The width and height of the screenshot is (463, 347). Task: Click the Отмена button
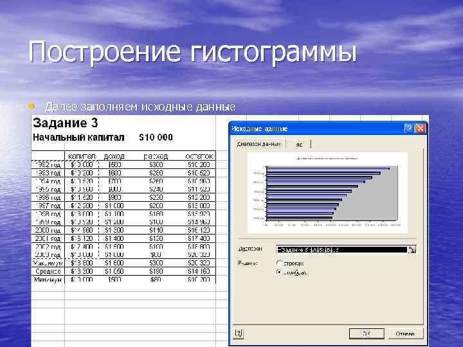coord(405,334)
